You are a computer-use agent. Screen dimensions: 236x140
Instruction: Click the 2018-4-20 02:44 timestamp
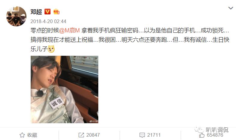pos(48,21)
